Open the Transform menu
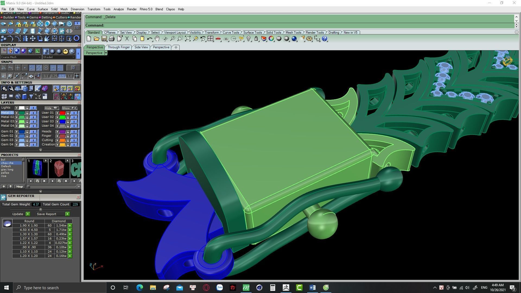Viewport: 521px width, 293px height. coord(94,9)
